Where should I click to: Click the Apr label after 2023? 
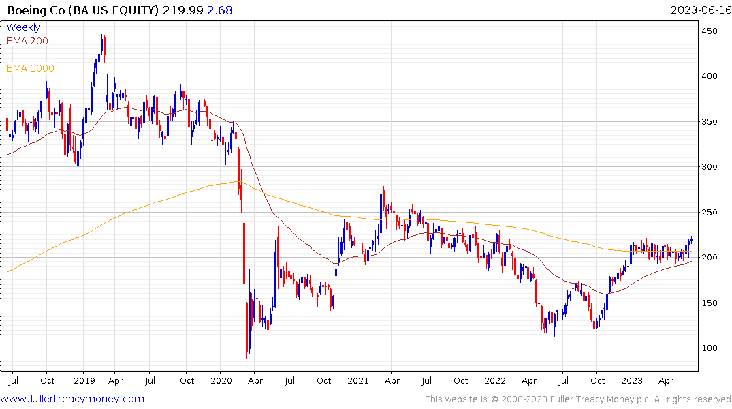tap(666, 381)
